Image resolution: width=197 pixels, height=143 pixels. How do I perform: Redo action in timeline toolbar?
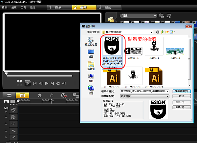pos(52,95)
